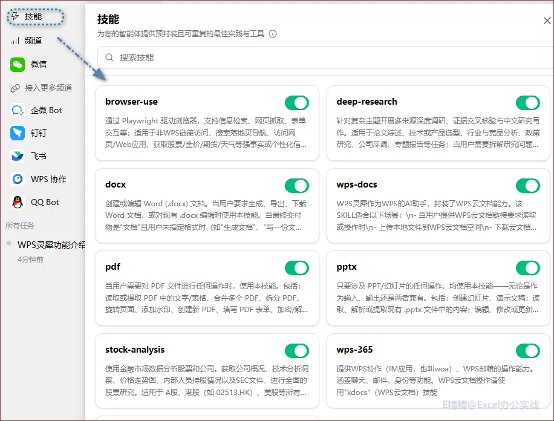Click the 4分钟前 timestamp

click(x=31, y=259)
